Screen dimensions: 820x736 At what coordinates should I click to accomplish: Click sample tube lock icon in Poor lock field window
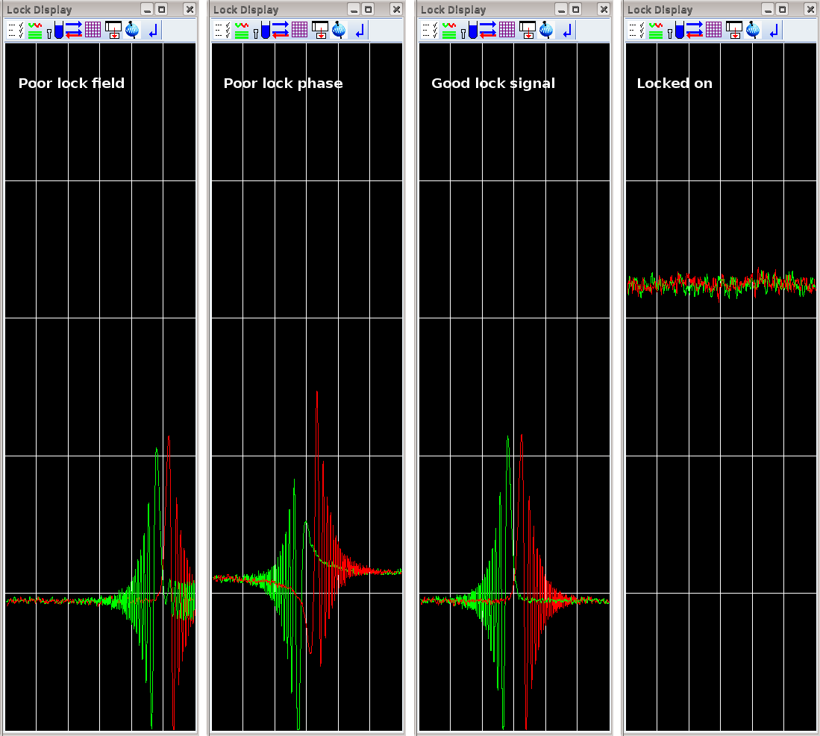[55, 31]
